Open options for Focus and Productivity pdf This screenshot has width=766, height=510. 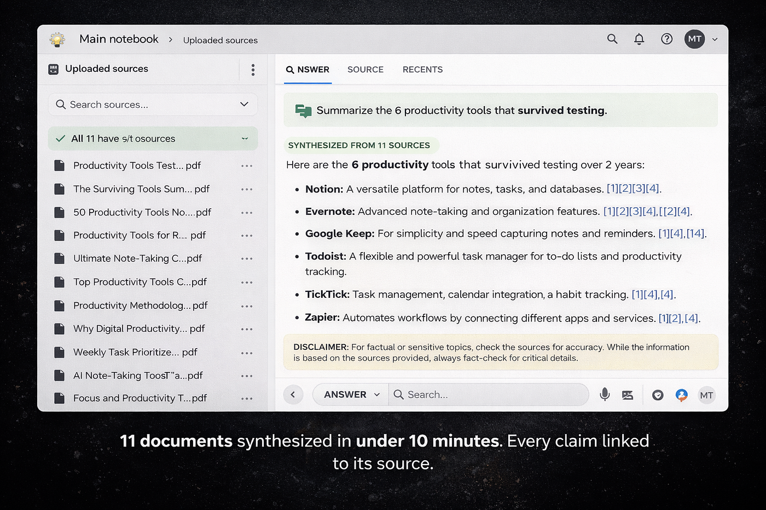pyautogui.click(x=247, y=399)
